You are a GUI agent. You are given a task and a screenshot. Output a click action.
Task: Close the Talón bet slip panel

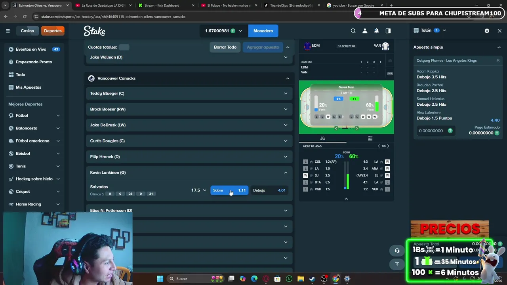pyautogui.click(x=499, y=30)
